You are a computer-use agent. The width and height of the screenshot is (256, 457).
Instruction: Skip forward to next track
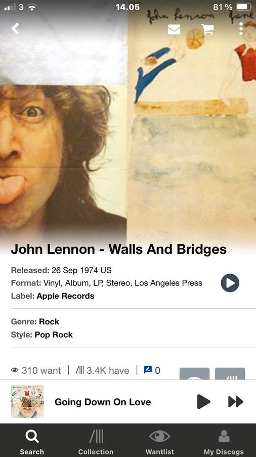236,402
